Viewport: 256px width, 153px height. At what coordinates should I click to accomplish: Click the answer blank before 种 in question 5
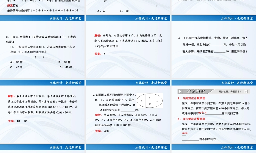tap(127, 110)
